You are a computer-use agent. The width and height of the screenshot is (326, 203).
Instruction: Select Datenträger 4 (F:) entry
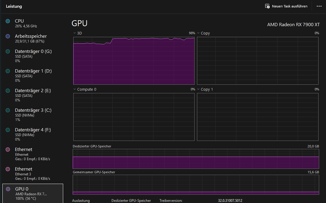point(33,134)
